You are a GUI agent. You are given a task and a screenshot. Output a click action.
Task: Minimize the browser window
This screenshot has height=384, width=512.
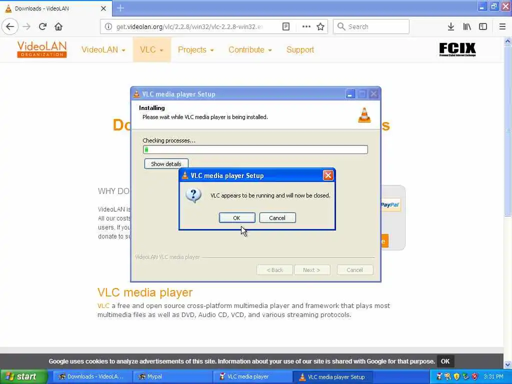tap(482, 6)
